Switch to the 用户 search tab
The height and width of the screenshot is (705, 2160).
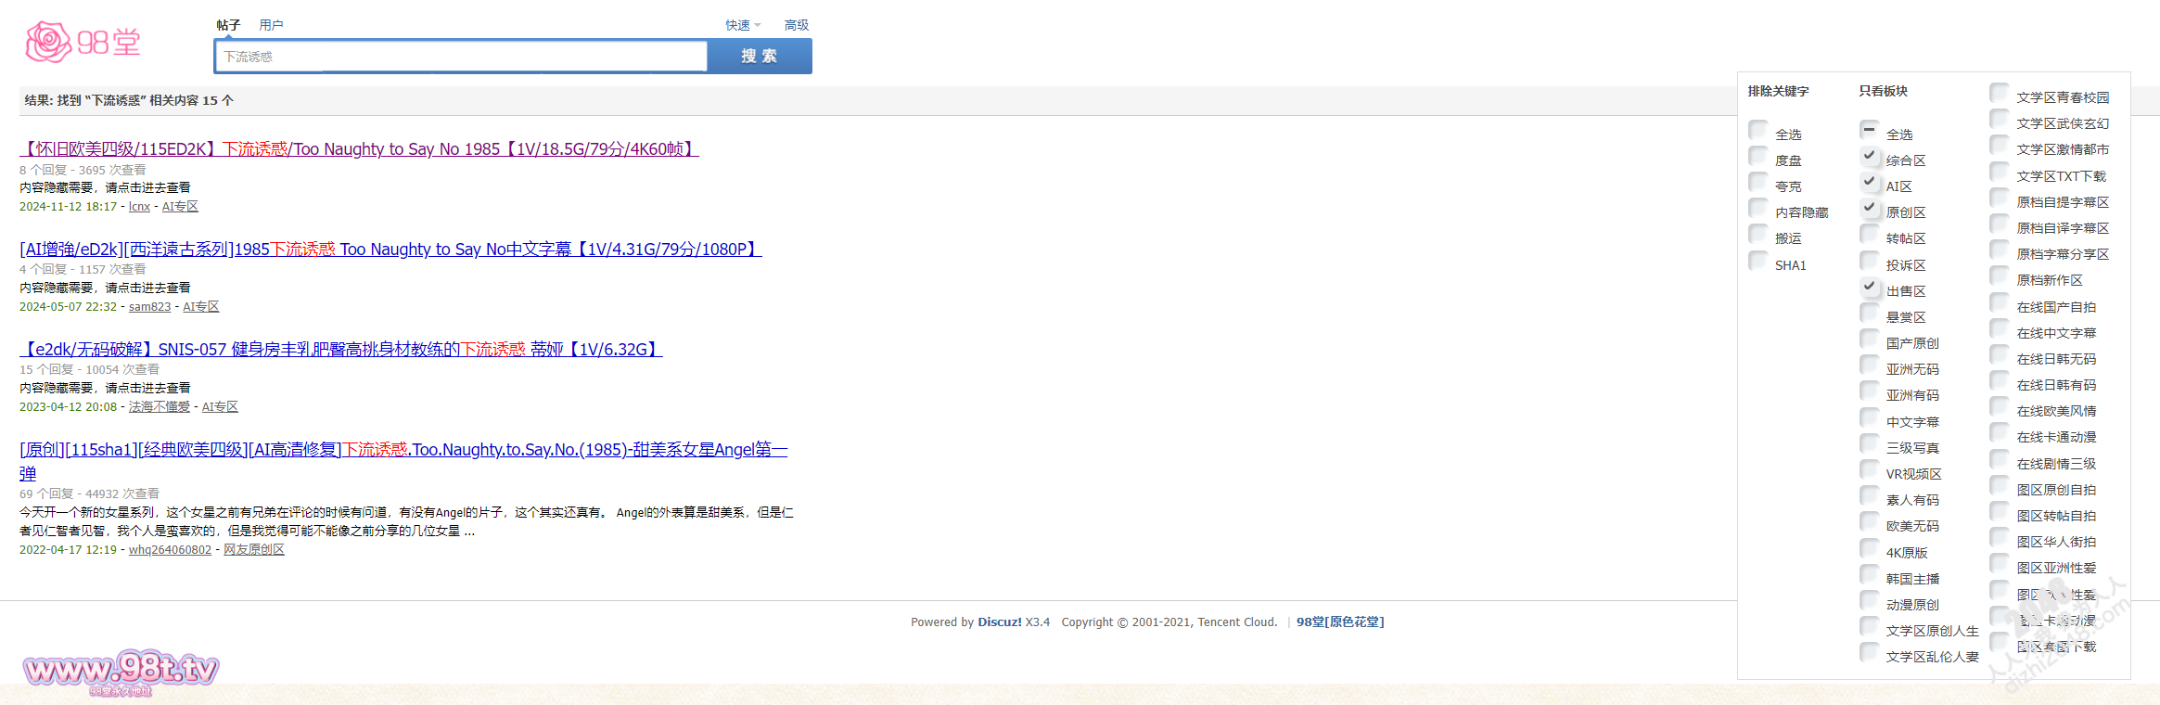(x=271, y=25)
